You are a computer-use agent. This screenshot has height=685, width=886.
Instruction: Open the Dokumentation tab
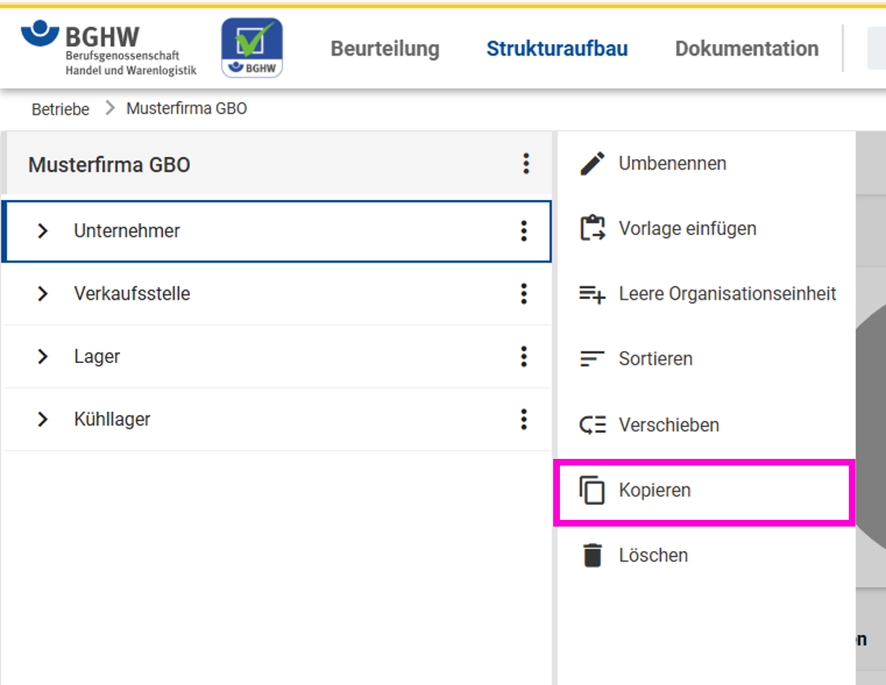coord(746,49)
